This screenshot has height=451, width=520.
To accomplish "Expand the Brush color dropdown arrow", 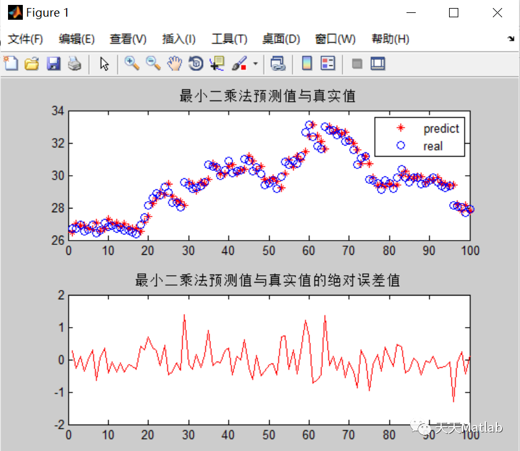I will (x=255, y=64).
